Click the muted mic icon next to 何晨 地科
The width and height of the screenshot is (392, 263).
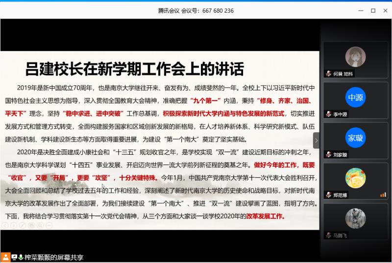coord(329,74)
